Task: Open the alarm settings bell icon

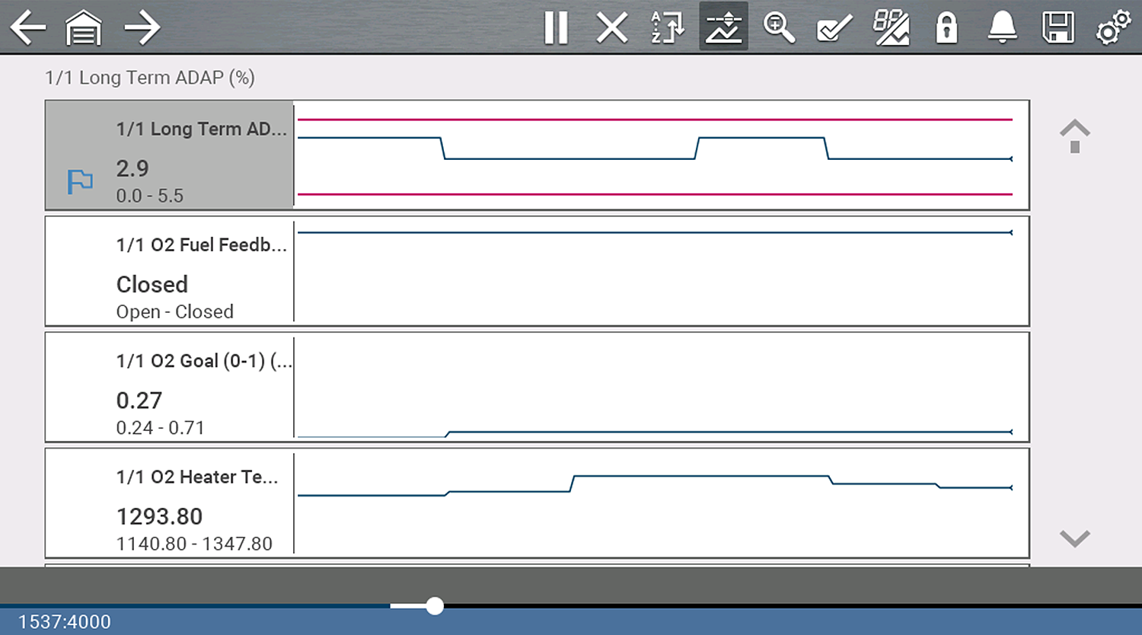Action: (x=1001, y=27)
